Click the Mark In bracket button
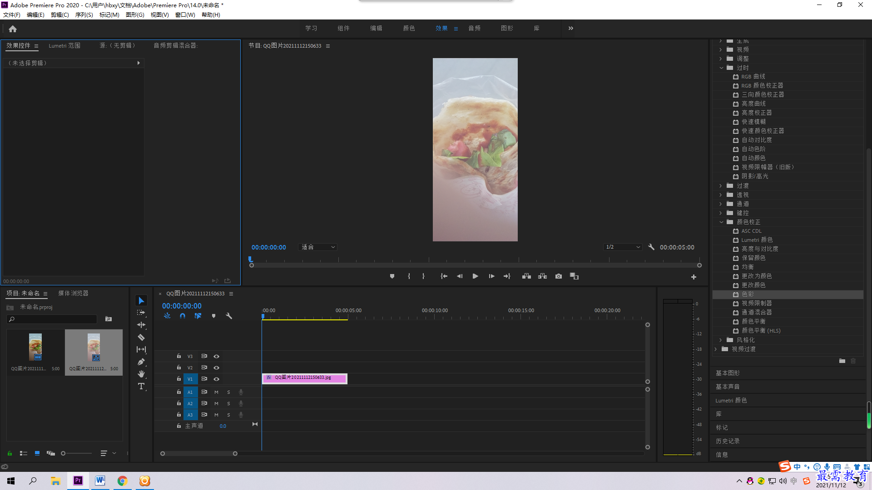This screenshot has width=872, height=490. tap(409, 276)
